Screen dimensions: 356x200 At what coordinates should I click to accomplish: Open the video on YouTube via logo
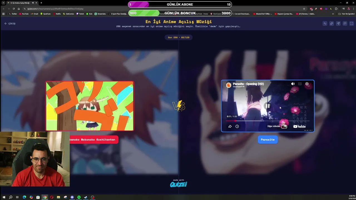click(299, 126)
